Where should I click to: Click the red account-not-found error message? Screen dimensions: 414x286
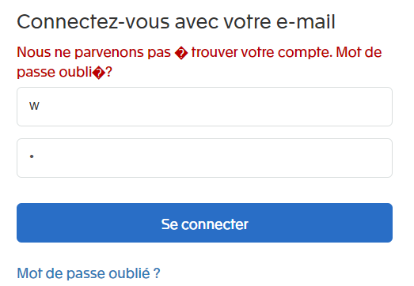pyautogui.click(x=199, y=62)
